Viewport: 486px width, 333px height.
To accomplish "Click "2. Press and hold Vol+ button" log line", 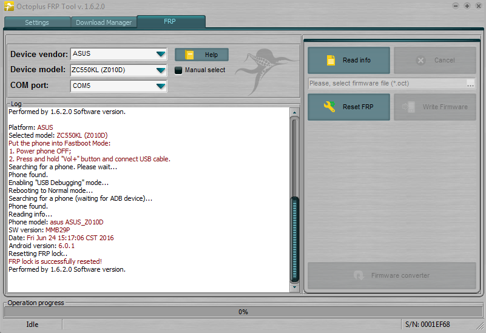I will tap(90, 159).
